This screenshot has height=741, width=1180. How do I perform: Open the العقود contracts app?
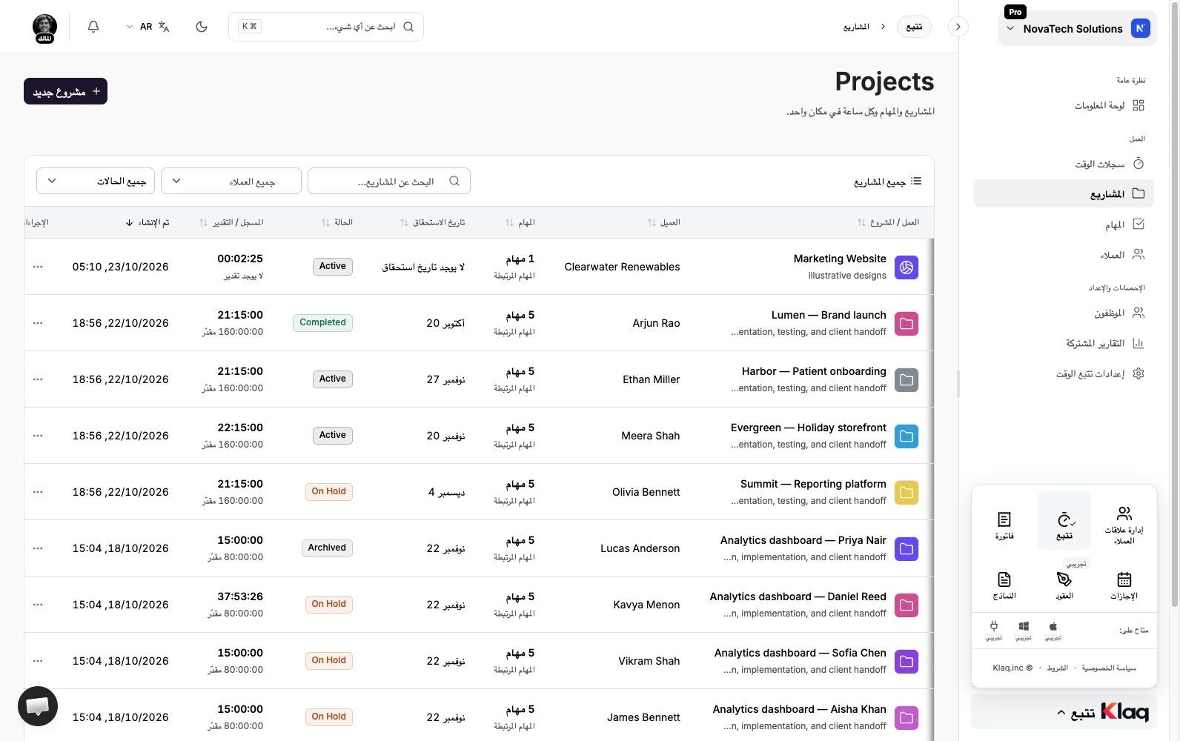1064,585
